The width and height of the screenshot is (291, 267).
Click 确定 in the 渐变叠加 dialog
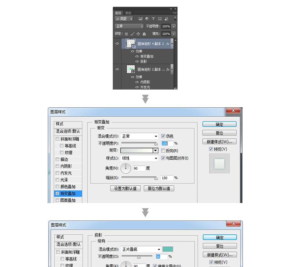pyautogui.click(x=219, y=124)
